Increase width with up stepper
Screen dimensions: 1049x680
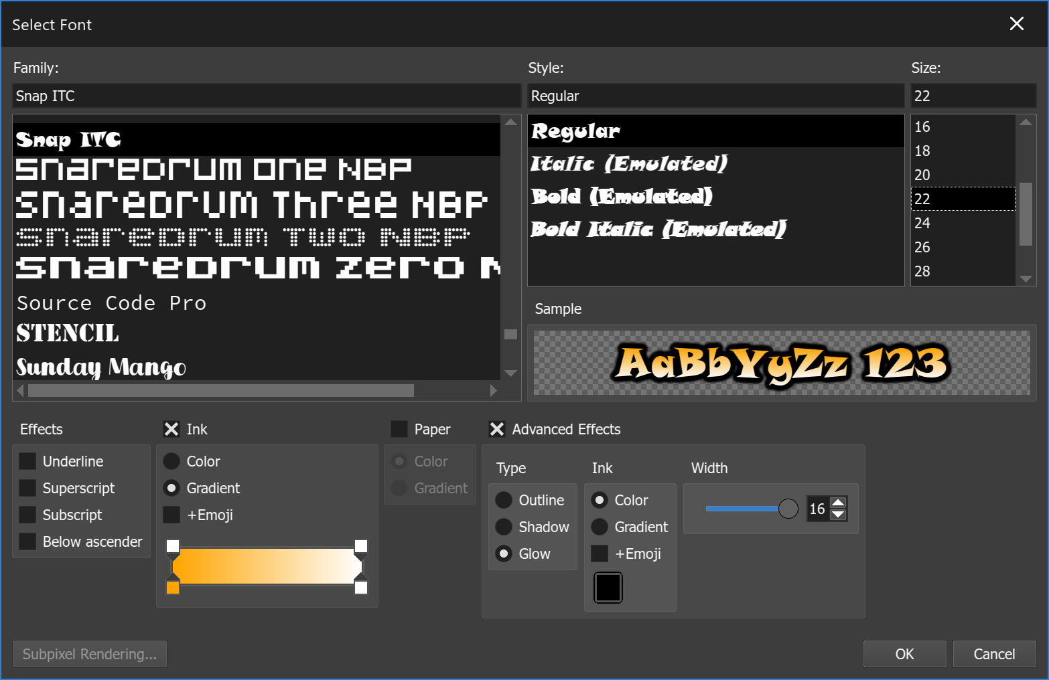pyautogui.click(x=838, y=503)
